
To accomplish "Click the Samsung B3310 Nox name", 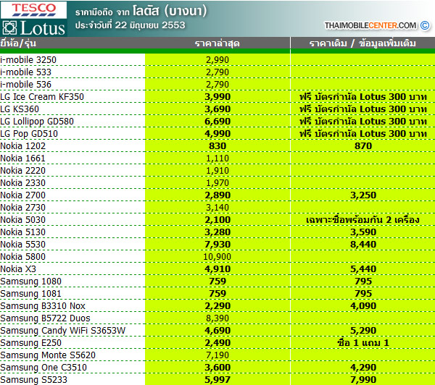I will pyautogui.click(x=43, y=306).
